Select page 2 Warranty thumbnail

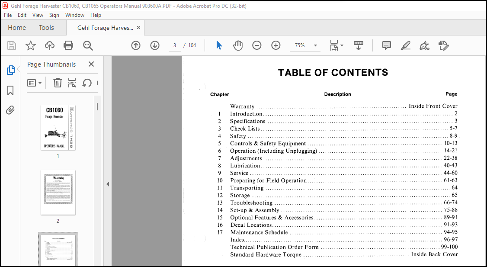tap(58, 193)
